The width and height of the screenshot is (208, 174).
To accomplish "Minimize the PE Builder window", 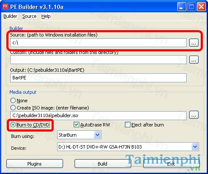I will point(182,7).
